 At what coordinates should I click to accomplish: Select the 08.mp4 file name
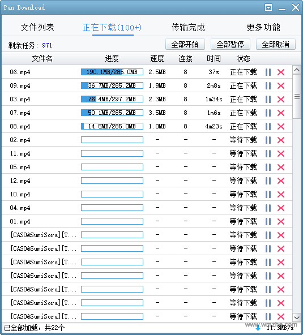coord(20,127)
